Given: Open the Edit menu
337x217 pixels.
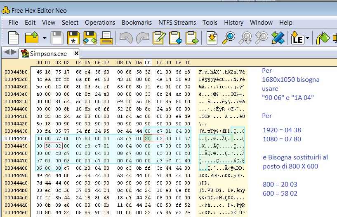Looking at the screenshot, I should pyautogui.click(x=30, y=23).
